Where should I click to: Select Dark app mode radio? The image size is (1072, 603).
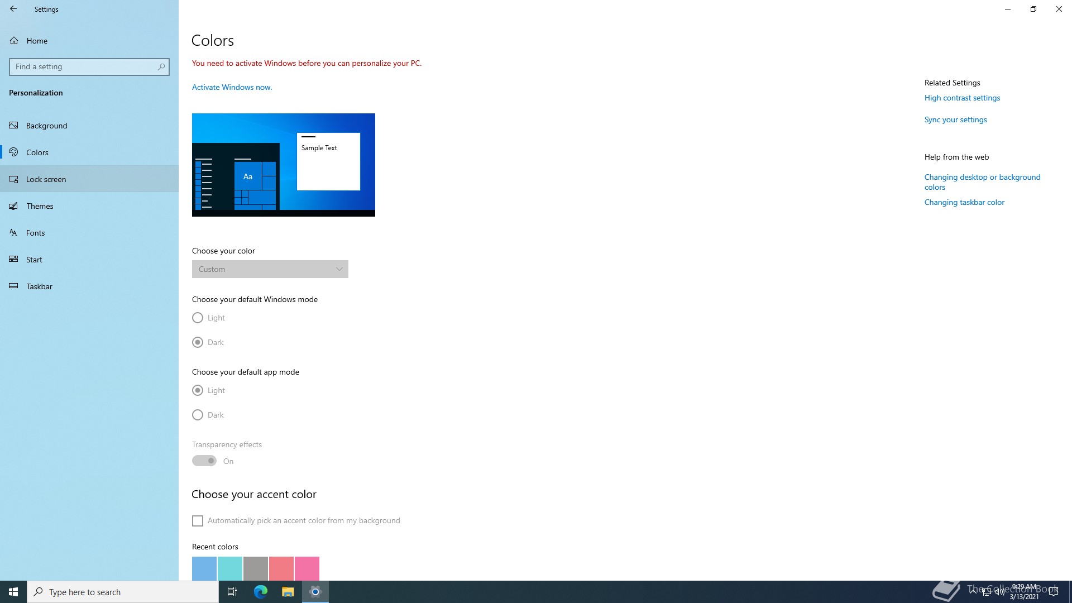[198, 415]
